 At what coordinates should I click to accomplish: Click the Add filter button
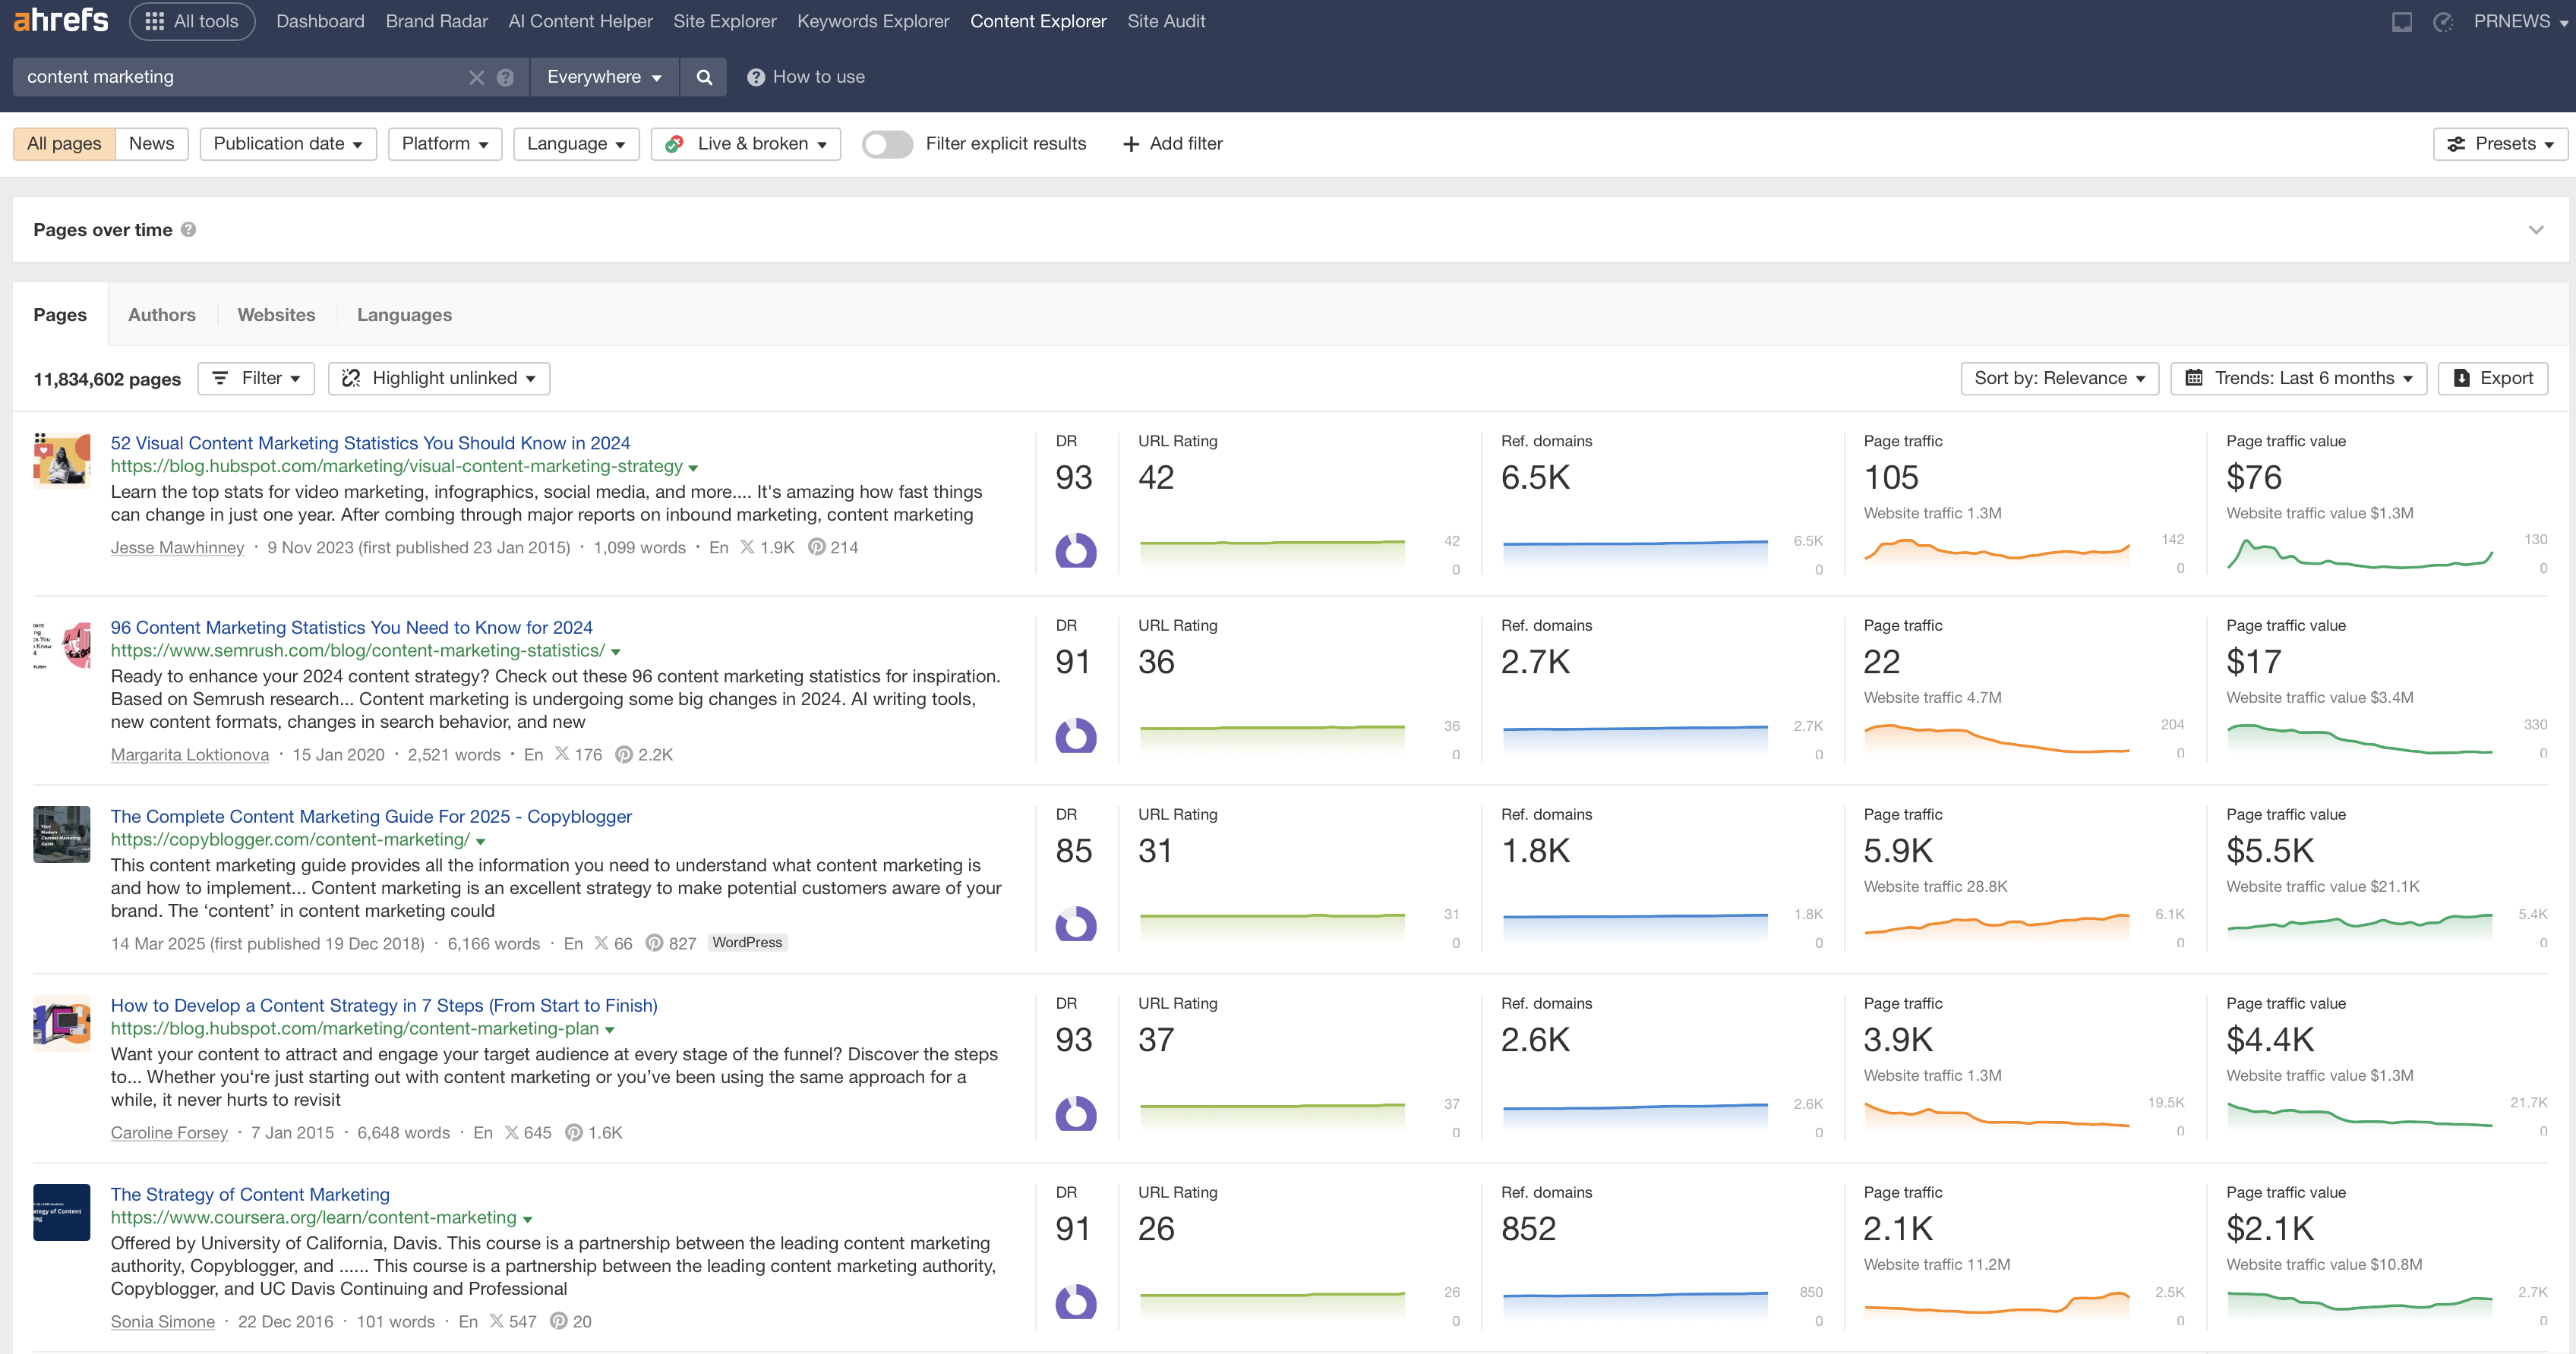coord(1172,144)
